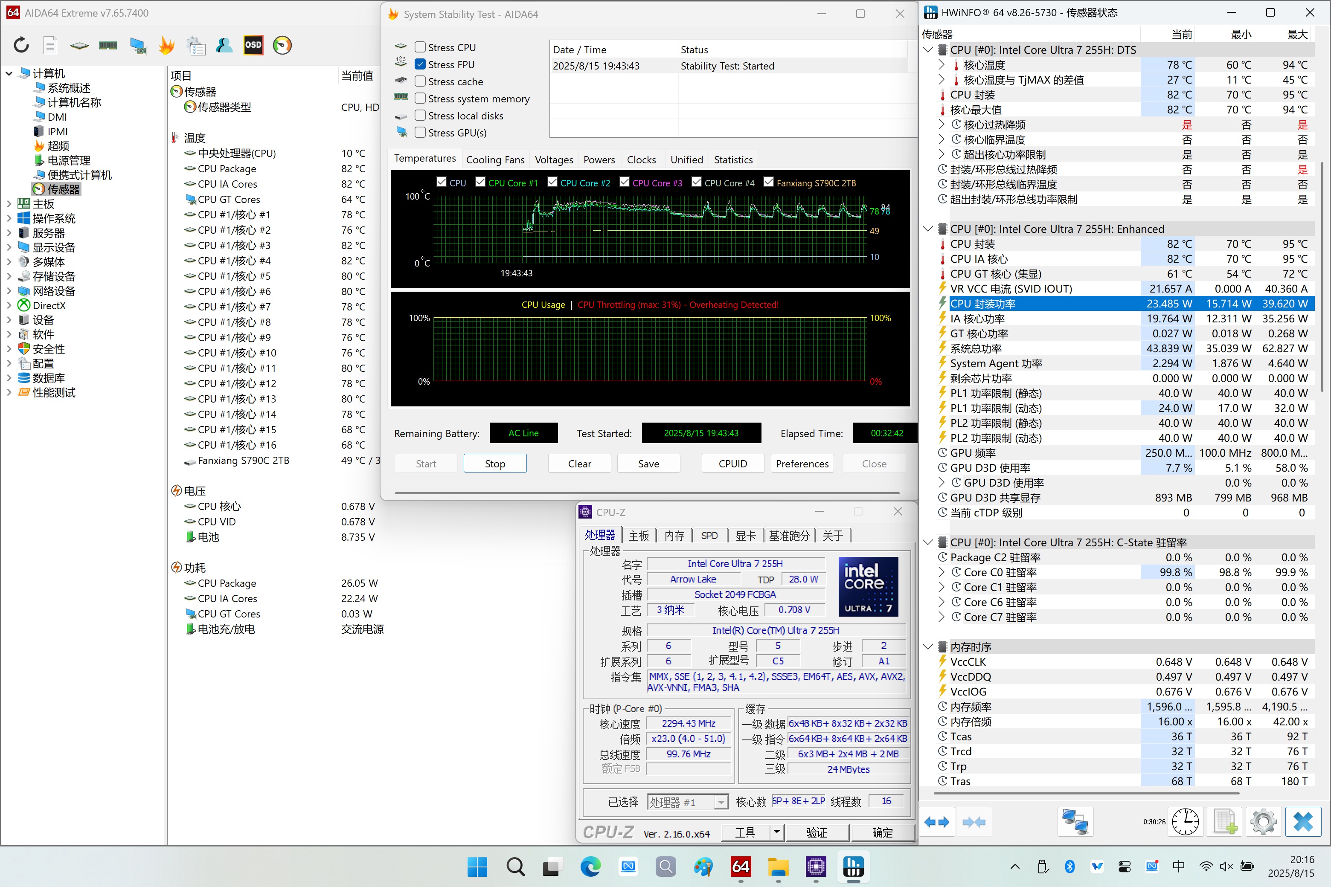Open HWiNFO sensor settings gear icon
Viewport: 1331px width, 887px height.
click(1264, 822)
